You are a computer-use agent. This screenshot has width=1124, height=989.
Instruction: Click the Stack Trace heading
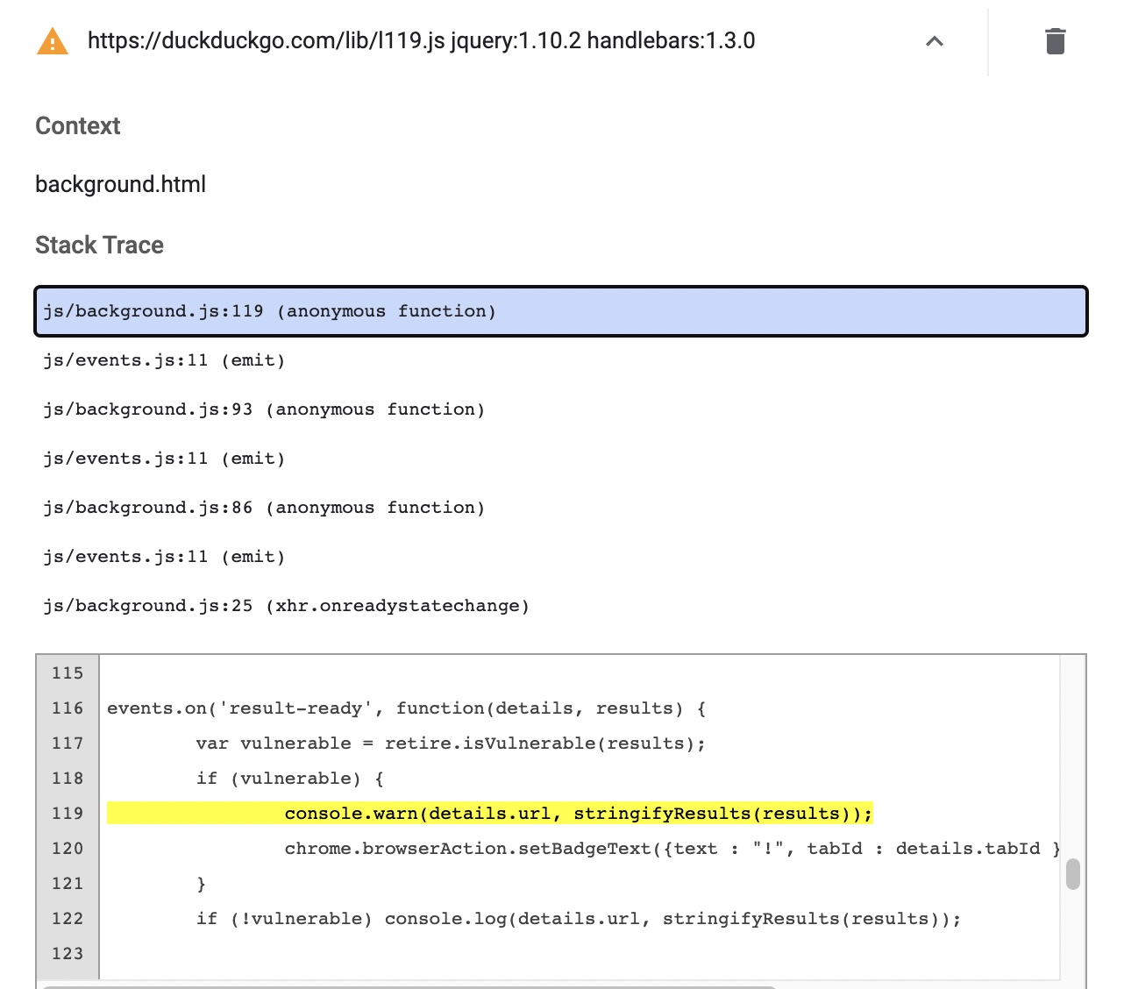pyautogui.click(x=99, y=245)
